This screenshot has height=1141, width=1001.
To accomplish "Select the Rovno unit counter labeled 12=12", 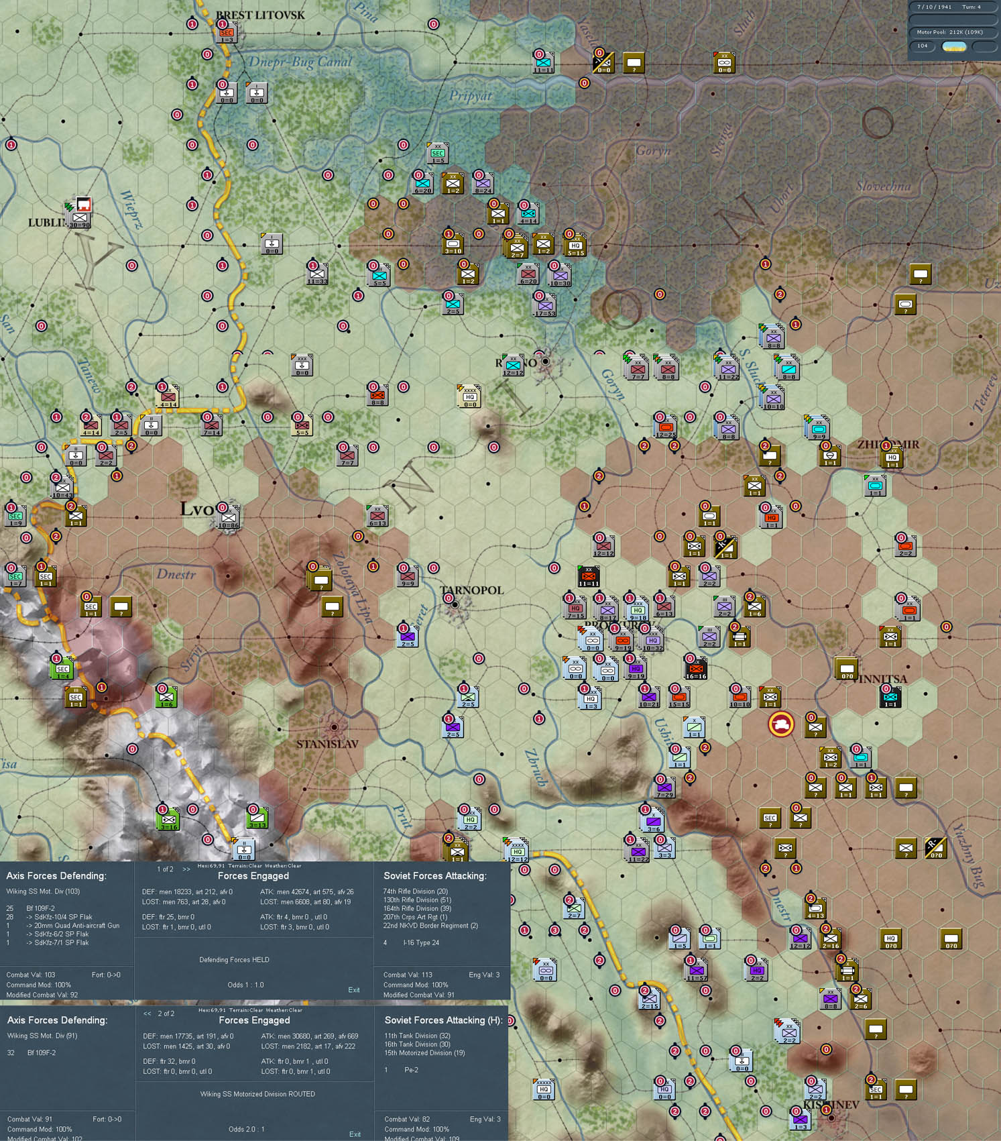I will click(513, 367).
